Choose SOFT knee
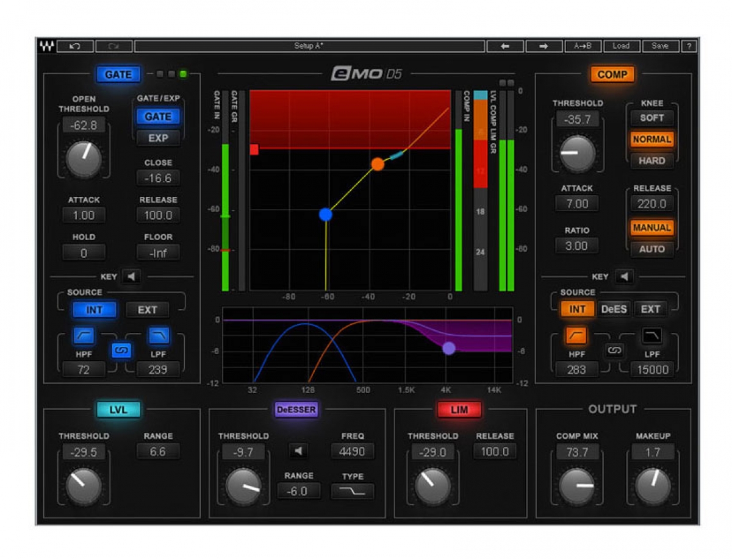Image resolution: width=732 pixels, height=559 pixels. click(651, 118)
